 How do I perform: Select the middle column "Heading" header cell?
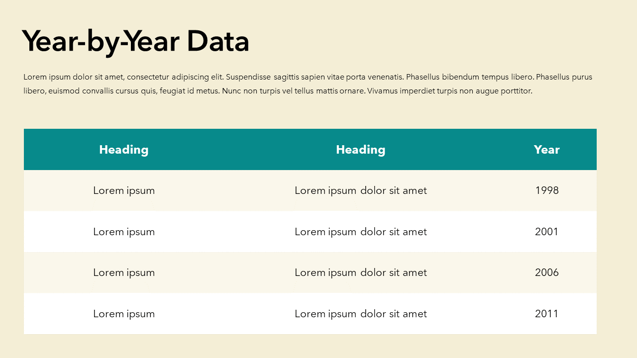[360, 150]
